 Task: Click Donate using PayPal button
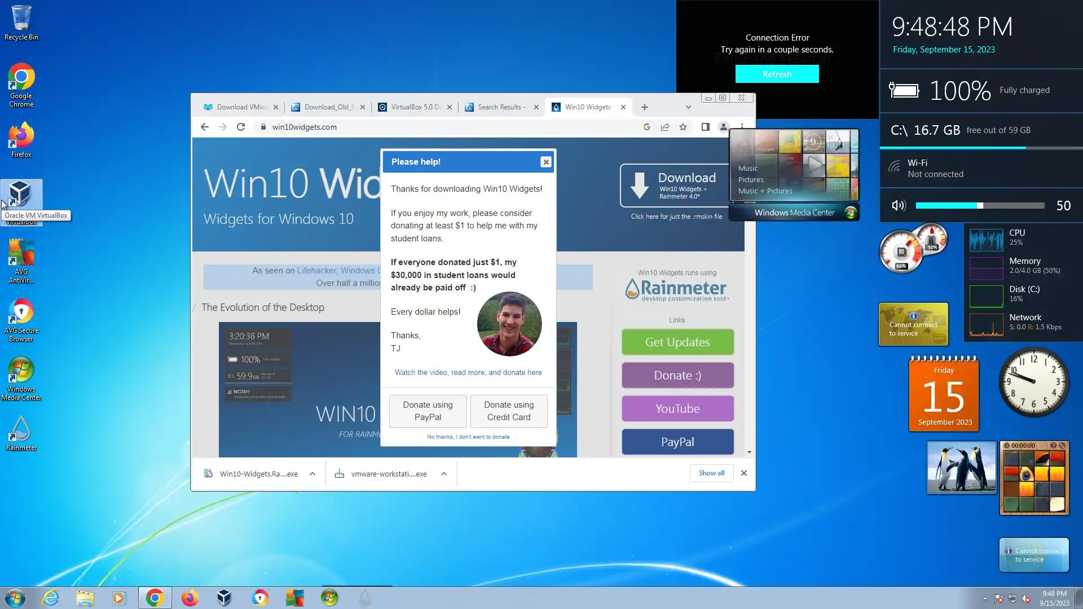(428, 411)
